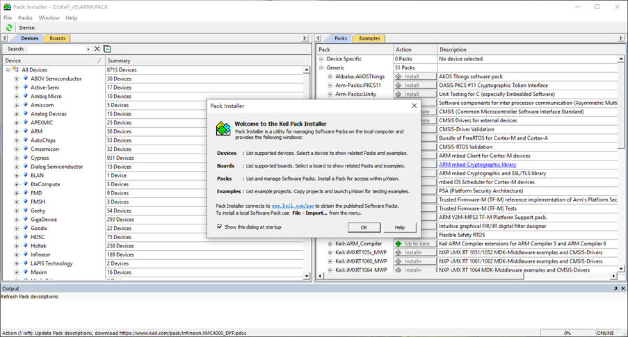Pin the Output panel with pin icon
Viewport: 628px width, 337px height.
pos(615,288)
